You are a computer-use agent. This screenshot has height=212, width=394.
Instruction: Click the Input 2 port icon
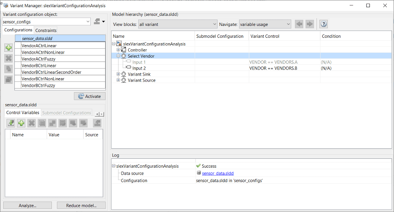(129, 67)
